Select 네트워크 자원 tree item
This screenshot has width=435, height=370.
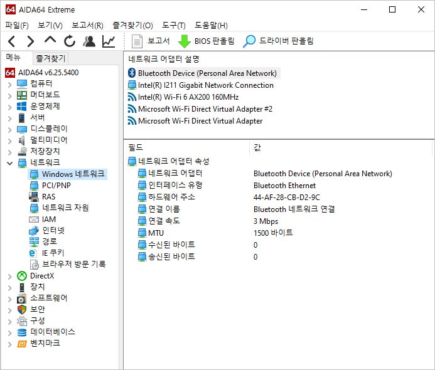59,208
